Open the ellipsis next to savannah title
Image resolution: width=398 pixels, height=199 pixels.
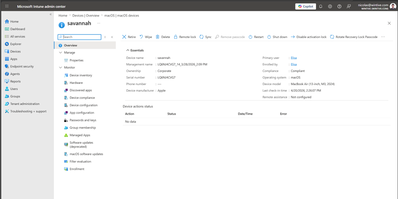98,24
